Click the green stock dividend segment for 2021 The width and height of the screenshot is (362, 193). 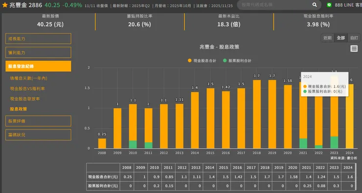click(303, 143)
